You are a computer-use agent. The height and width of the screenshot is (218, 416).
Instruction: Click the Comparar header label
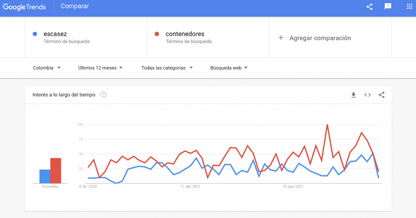point(75,6)
